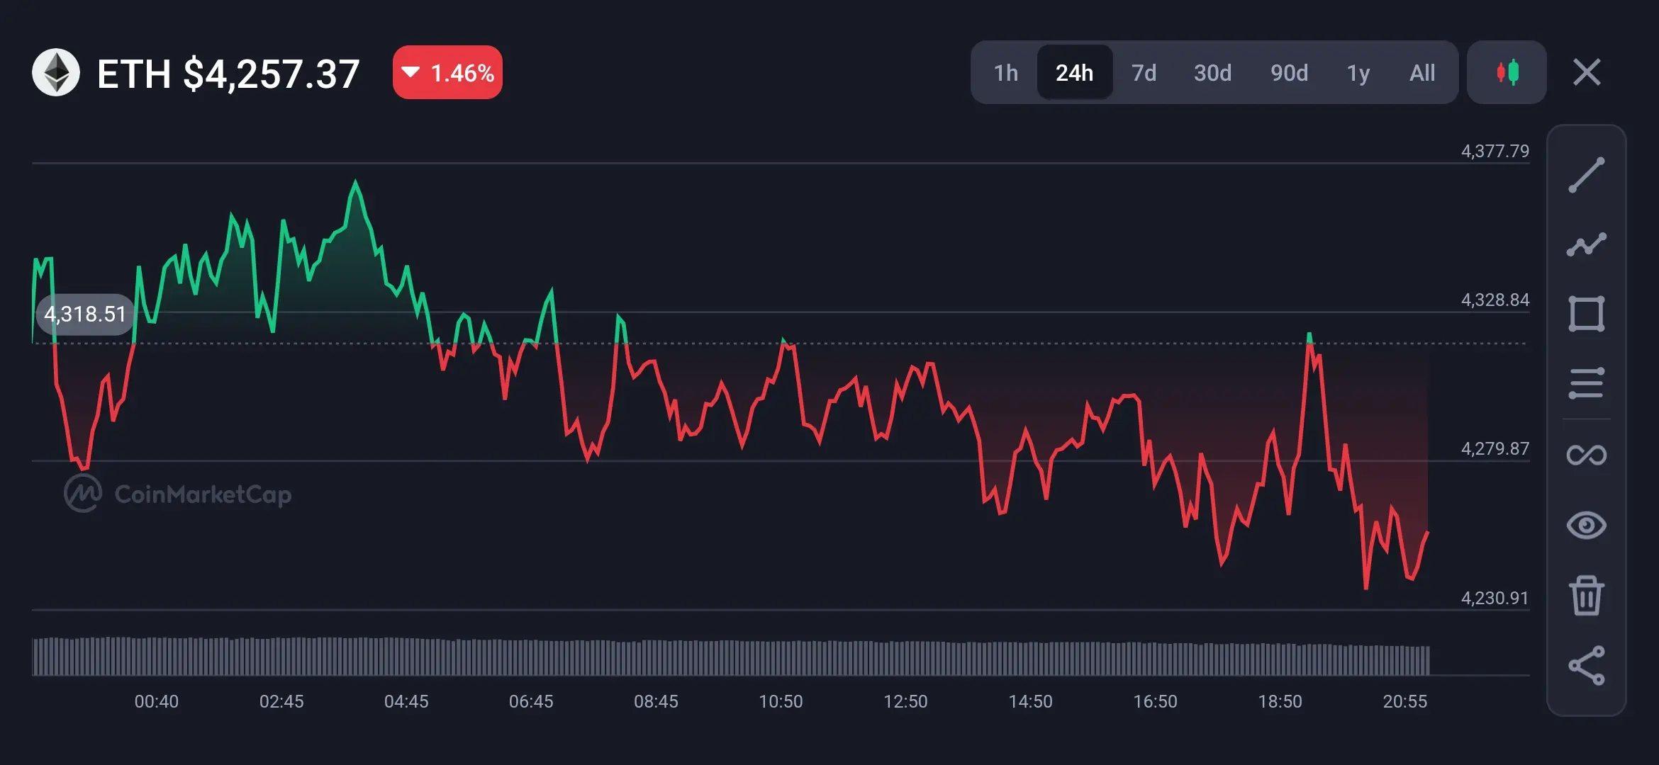Click the 16:50 time axis label
1659x765 pixels.
tap(1155, 701)
